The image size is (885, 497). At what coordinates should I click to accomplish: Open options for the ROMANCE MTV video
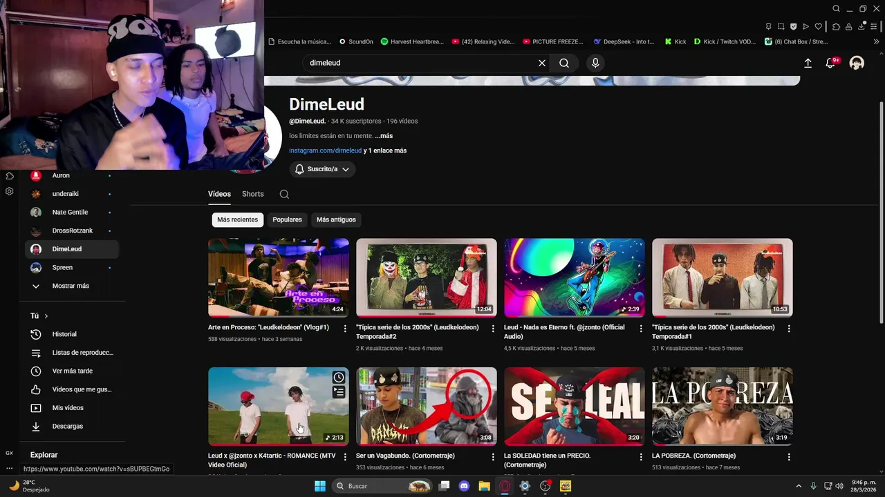[x=345, y=457]
